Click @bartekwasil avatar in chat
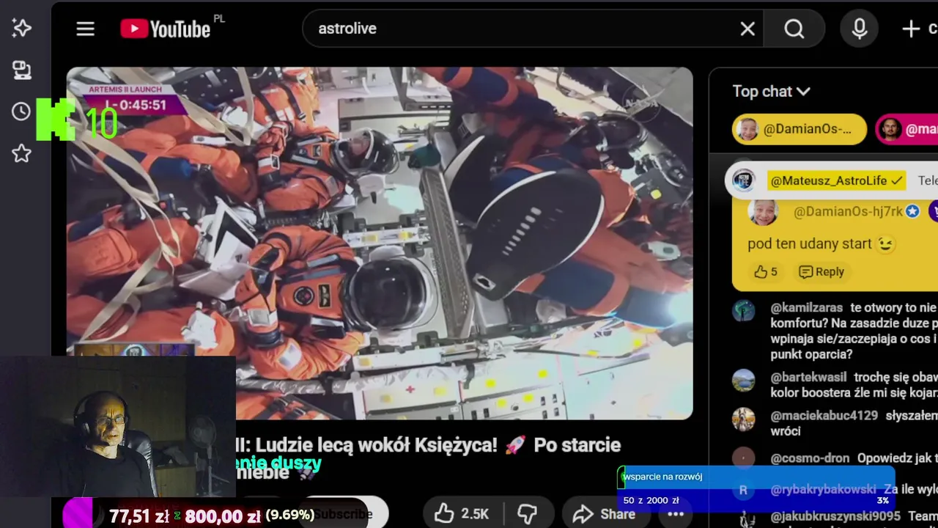 (x=744, y=380)
